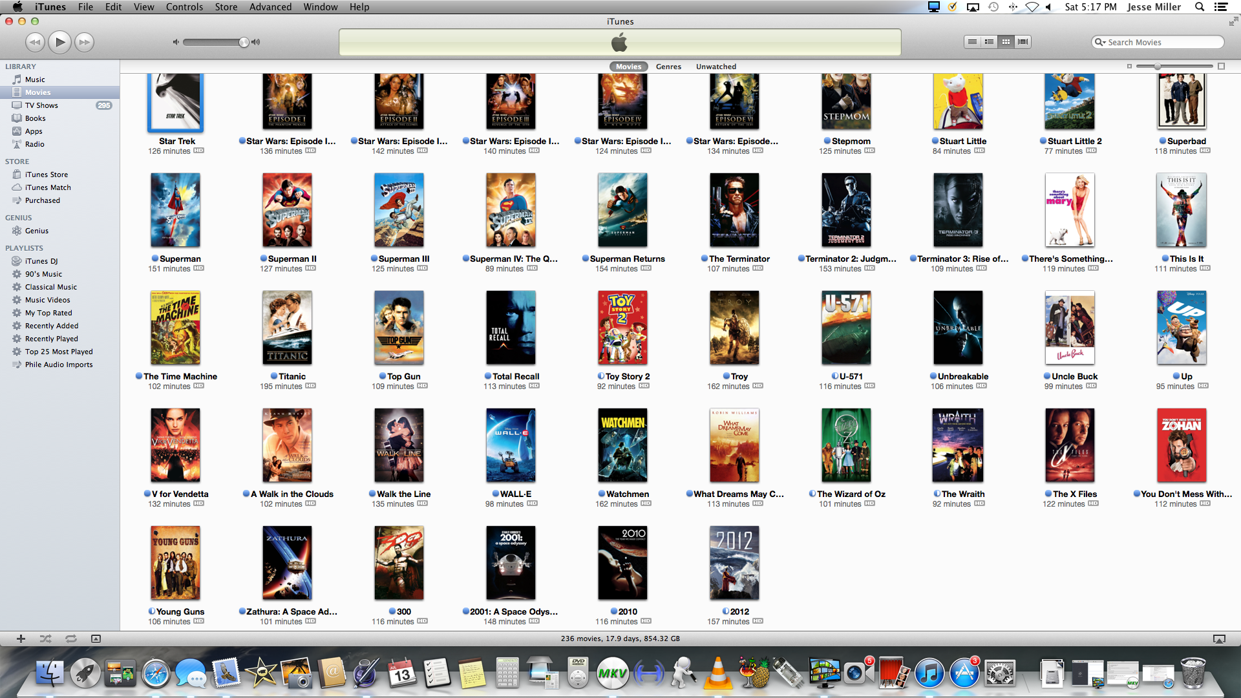
Task: Open System Preferences from the Dock
Action: point(999,673)
